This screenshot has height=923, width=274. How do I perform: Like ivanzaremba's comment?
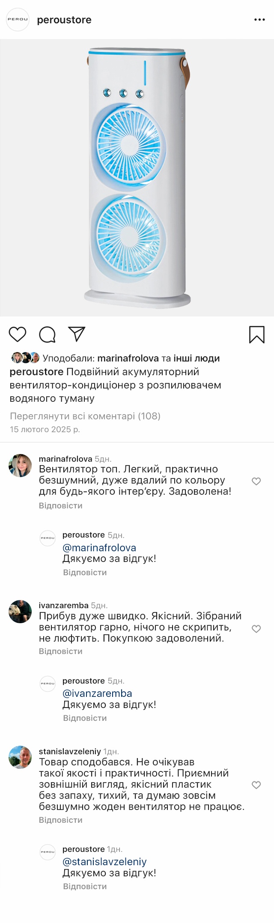tap(256, 628)
